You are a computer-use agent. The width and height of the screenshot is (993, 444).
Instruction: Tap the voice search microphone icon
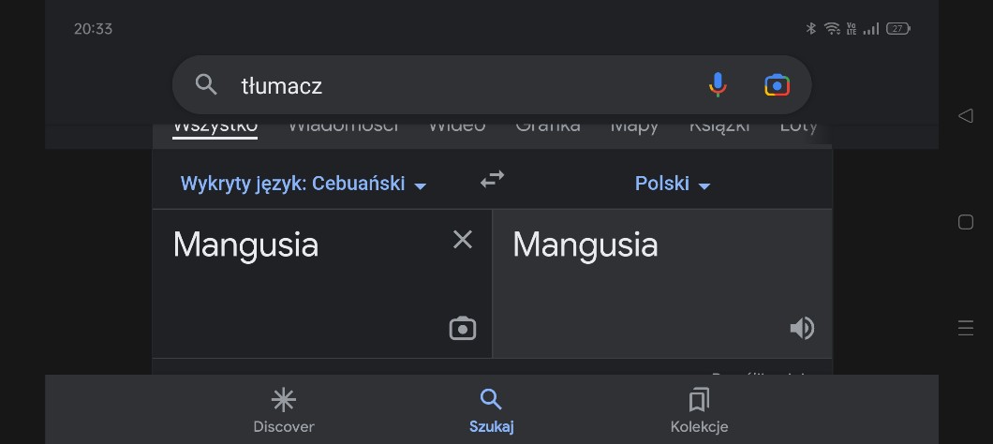click(x=717, y=85)
